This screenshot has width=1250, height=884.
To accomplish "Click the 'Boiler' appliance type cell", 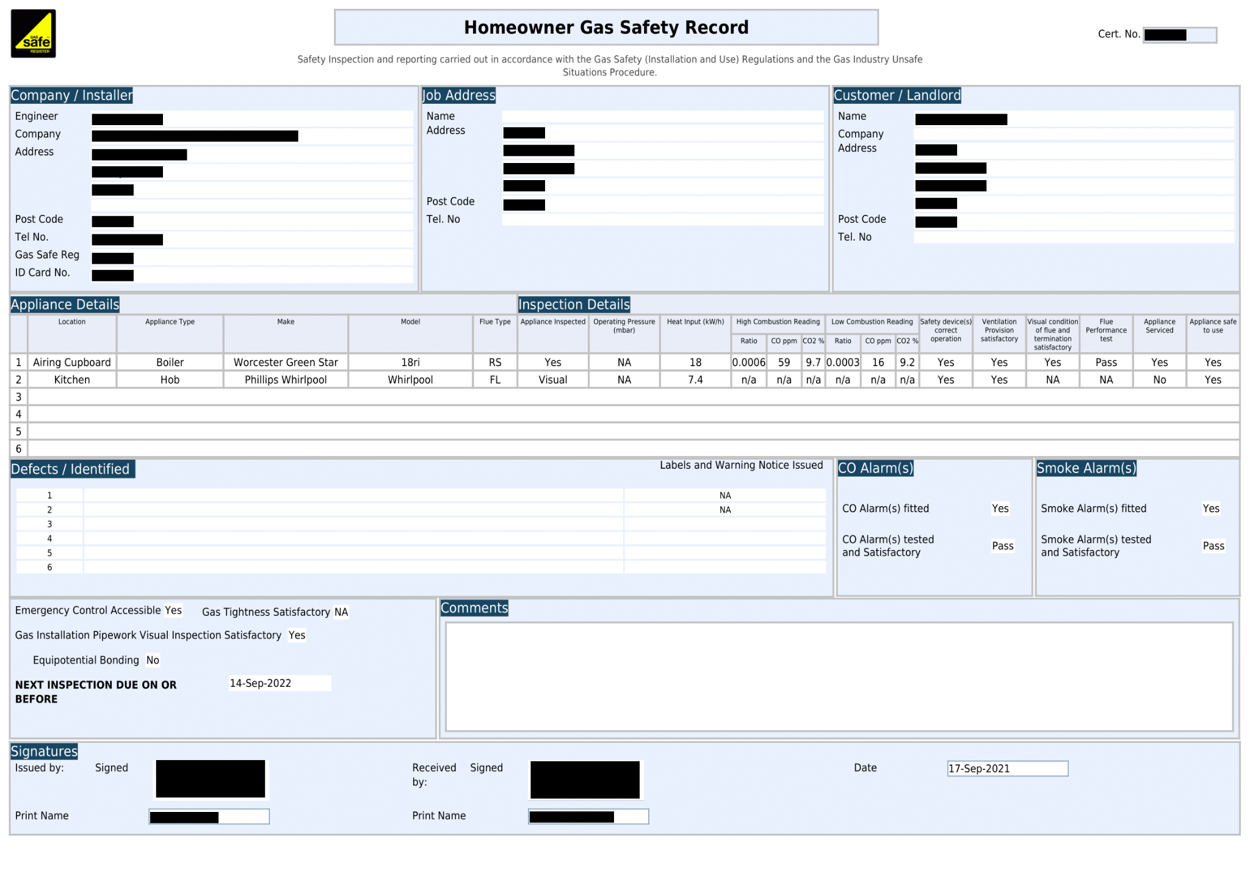I will tap(170, 362).
